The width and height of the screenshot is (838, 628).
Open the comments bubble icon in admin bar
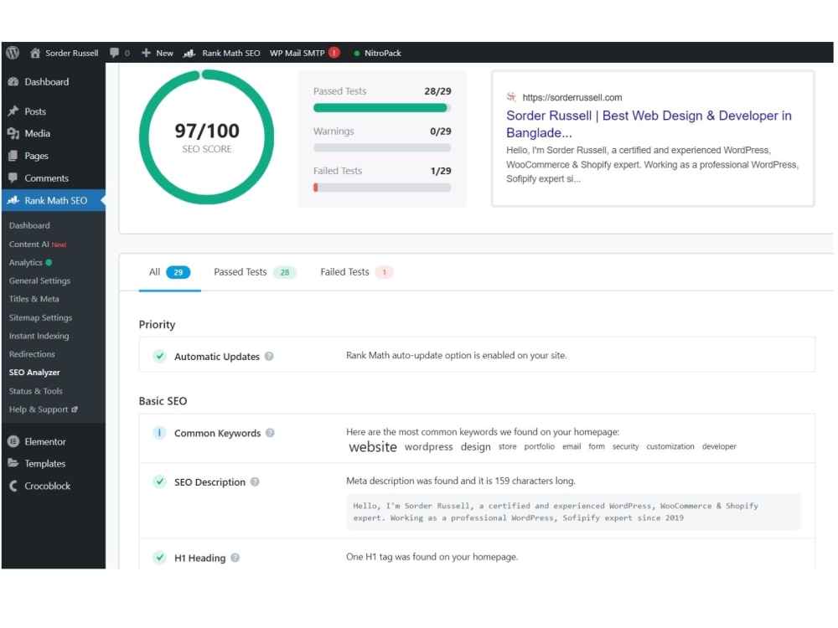[114, 53]
